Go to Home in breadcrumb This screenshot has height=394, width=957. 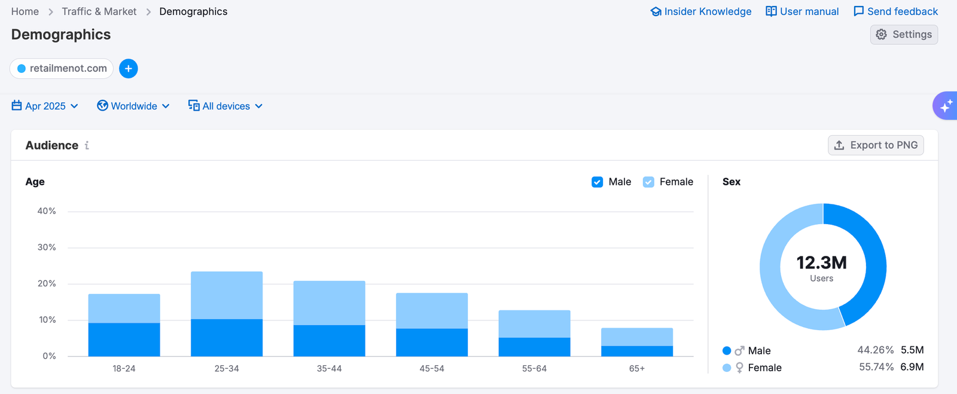coord(25,11)
